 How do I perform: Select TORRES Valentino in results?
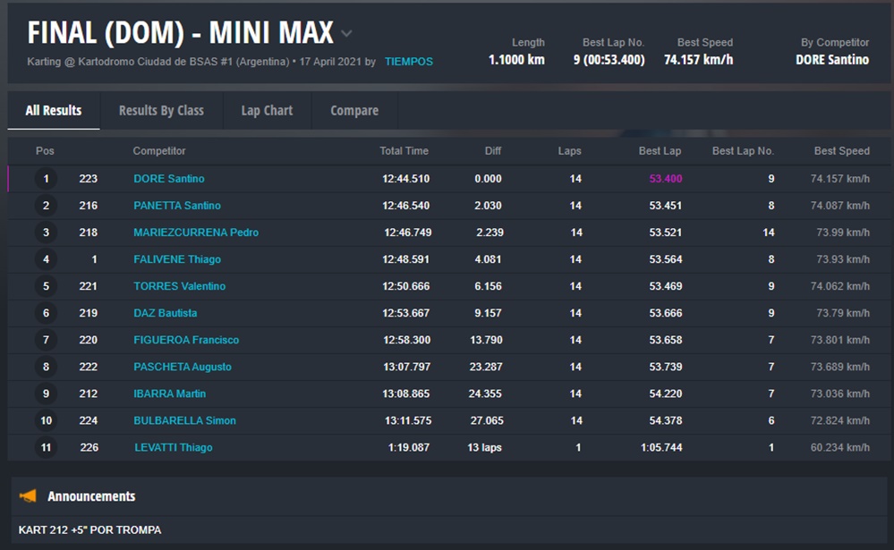(179, 286)
